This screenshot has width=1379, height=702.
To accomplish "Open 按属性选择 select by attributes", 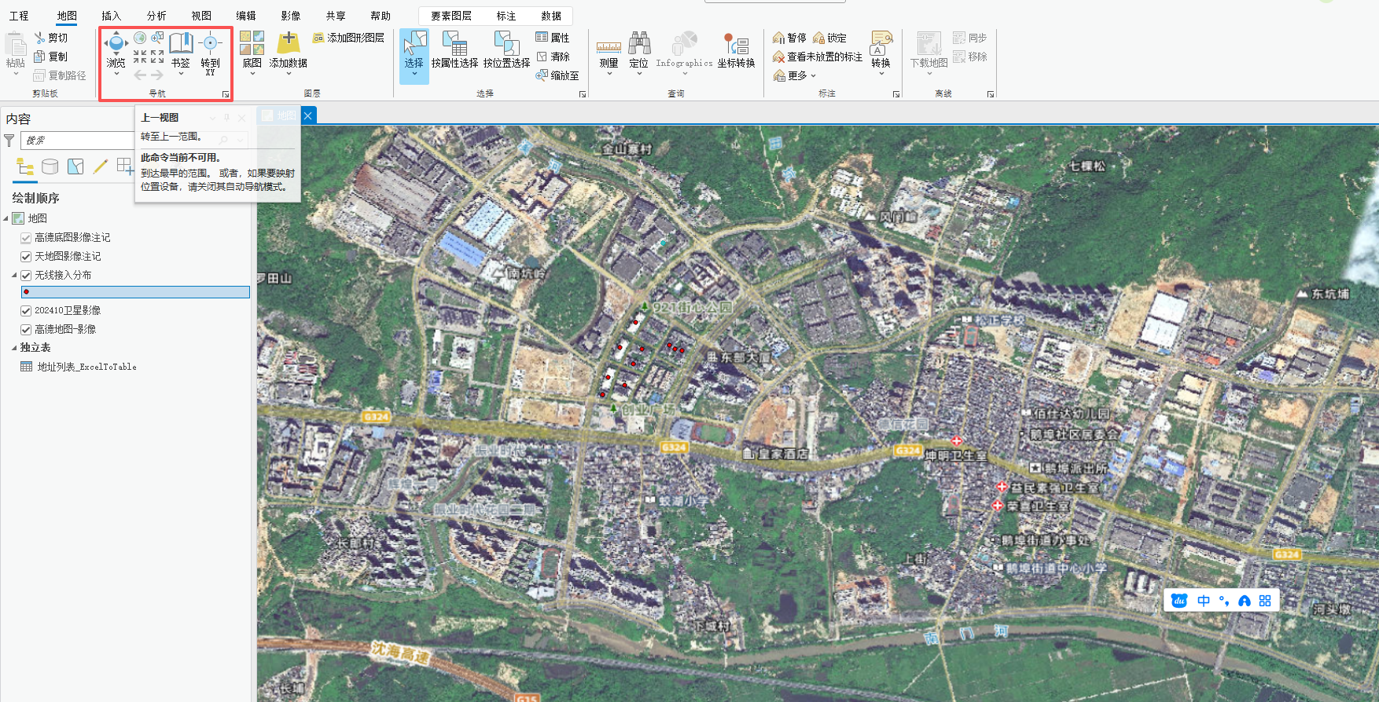I will click(x=454, y=49).
